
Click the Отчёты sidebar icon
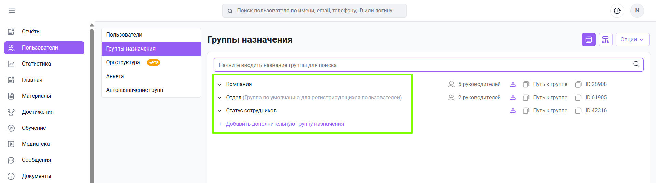[x=11, y=32]
